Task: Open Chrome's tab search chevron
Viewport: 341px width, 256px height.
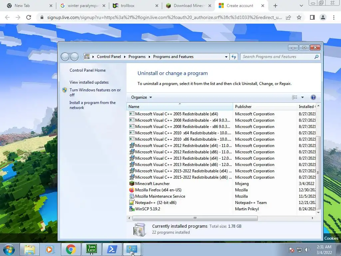Action: (301, 6)
